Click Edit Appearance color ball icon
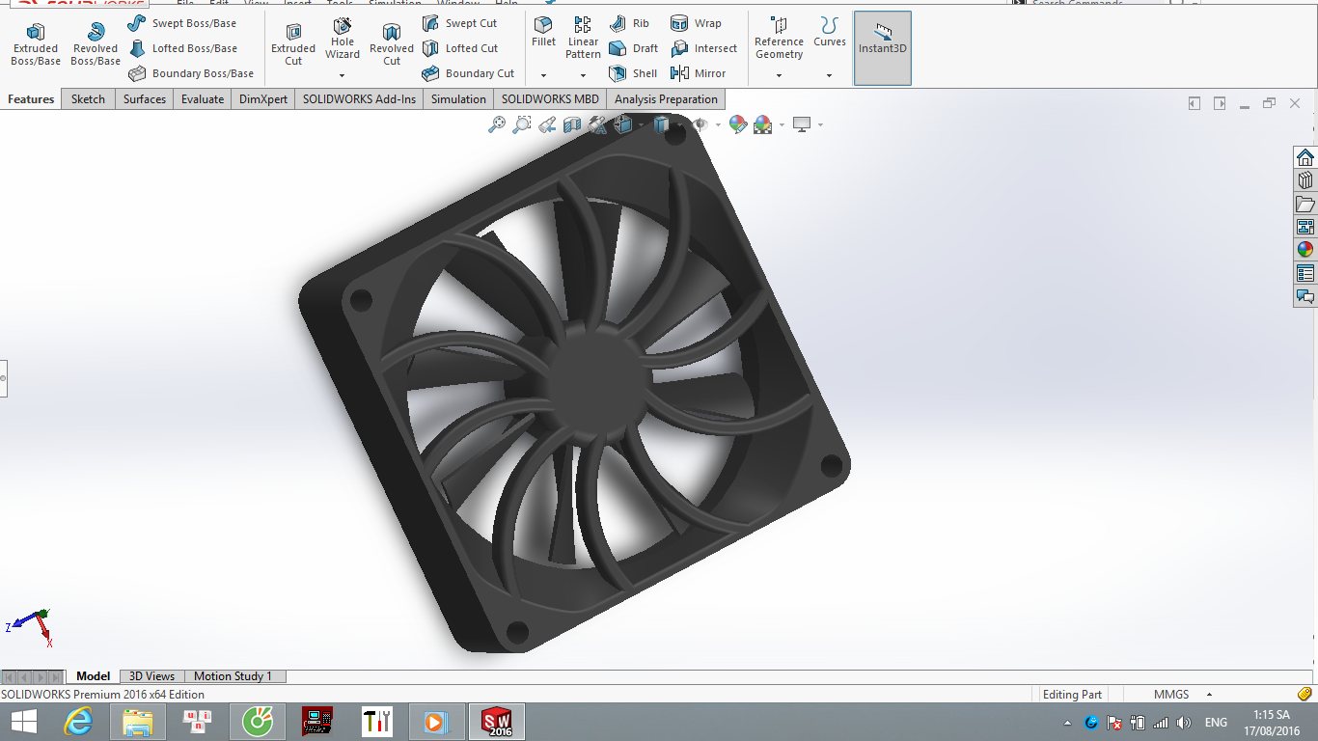This screenshot has height=741, width=1318. (x=738, y=124)
